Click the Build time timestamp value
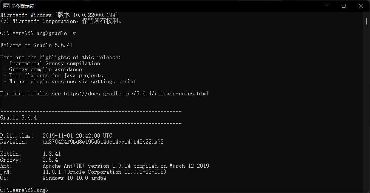This screenshot has width=370, height=193. tap(77, 136)
